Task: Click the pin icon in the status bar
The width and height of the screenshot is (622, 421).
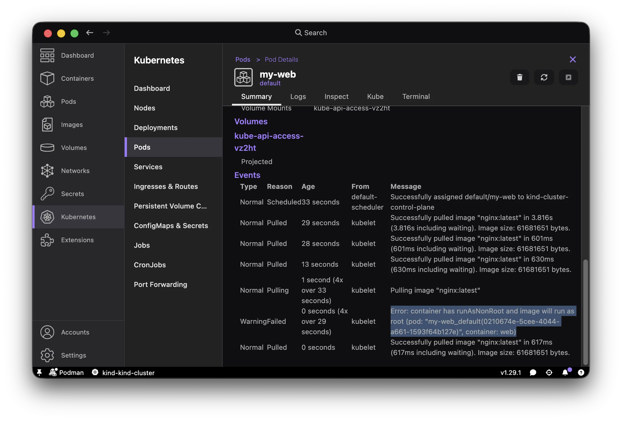Action: pyautogui.click(x=40, y=373)
